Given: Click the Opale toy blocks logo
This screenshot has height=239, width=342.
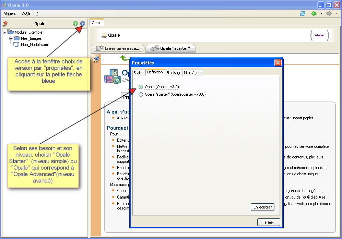Looking at the screenshot, I should click(112, 76).
